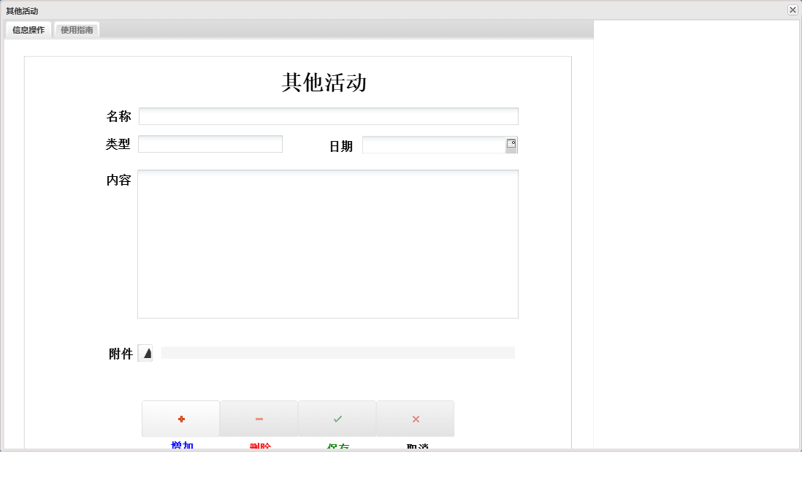Click the orange plus add icon
This screenshot has height=502, width=802.
[x=180, y=418]
